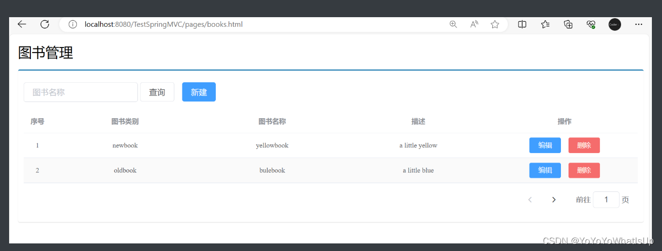Click the address bar URL
Screen dimensions: 662x251
164,24
